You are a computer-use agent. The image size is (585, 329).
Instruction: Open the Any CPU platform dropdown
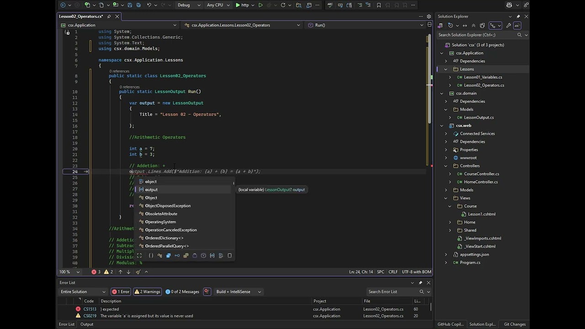tap(218, 5)
